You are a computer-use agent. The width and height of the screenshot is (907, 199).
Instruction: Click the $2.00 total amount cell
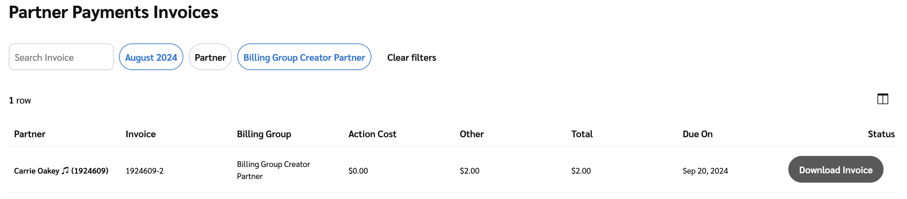581,171
